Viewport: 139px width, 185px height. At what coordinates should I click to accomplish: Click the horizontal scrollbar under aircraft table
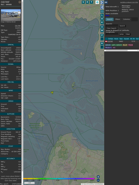[x=122, y=50]
